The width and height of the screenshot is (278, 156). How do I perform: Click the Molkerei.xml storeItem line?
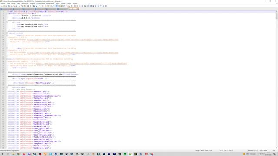[x=29, y=126]
